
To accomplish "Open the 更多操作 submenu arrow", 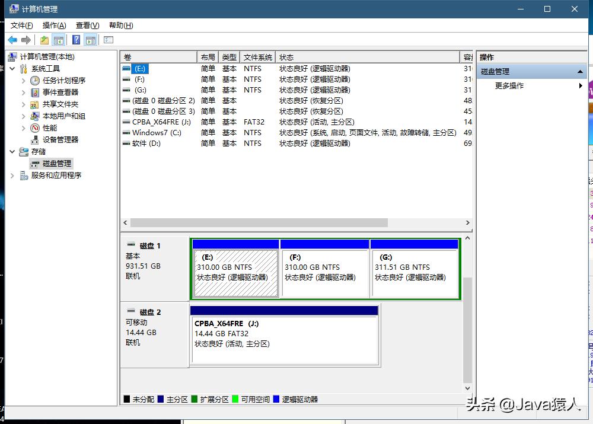I will pyautogui.click(x=581, y=85).
